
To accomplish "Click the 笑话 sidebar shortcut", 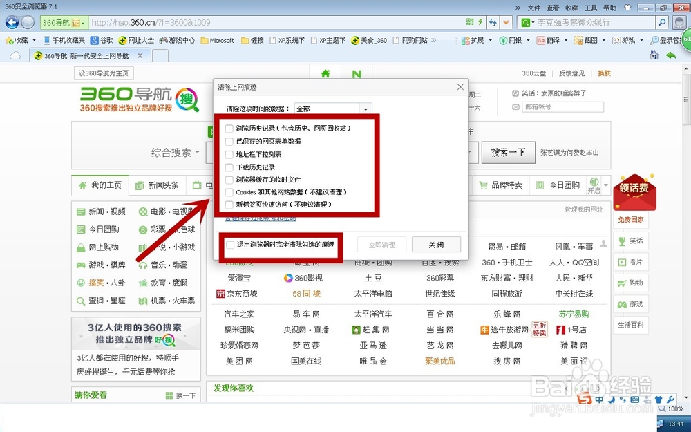I will point(630,241).
